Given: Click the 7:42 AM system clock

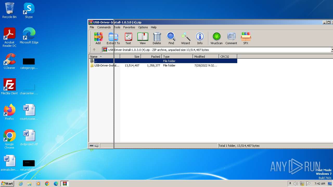Looking at the screenshot, I should [x=320, y=184].
